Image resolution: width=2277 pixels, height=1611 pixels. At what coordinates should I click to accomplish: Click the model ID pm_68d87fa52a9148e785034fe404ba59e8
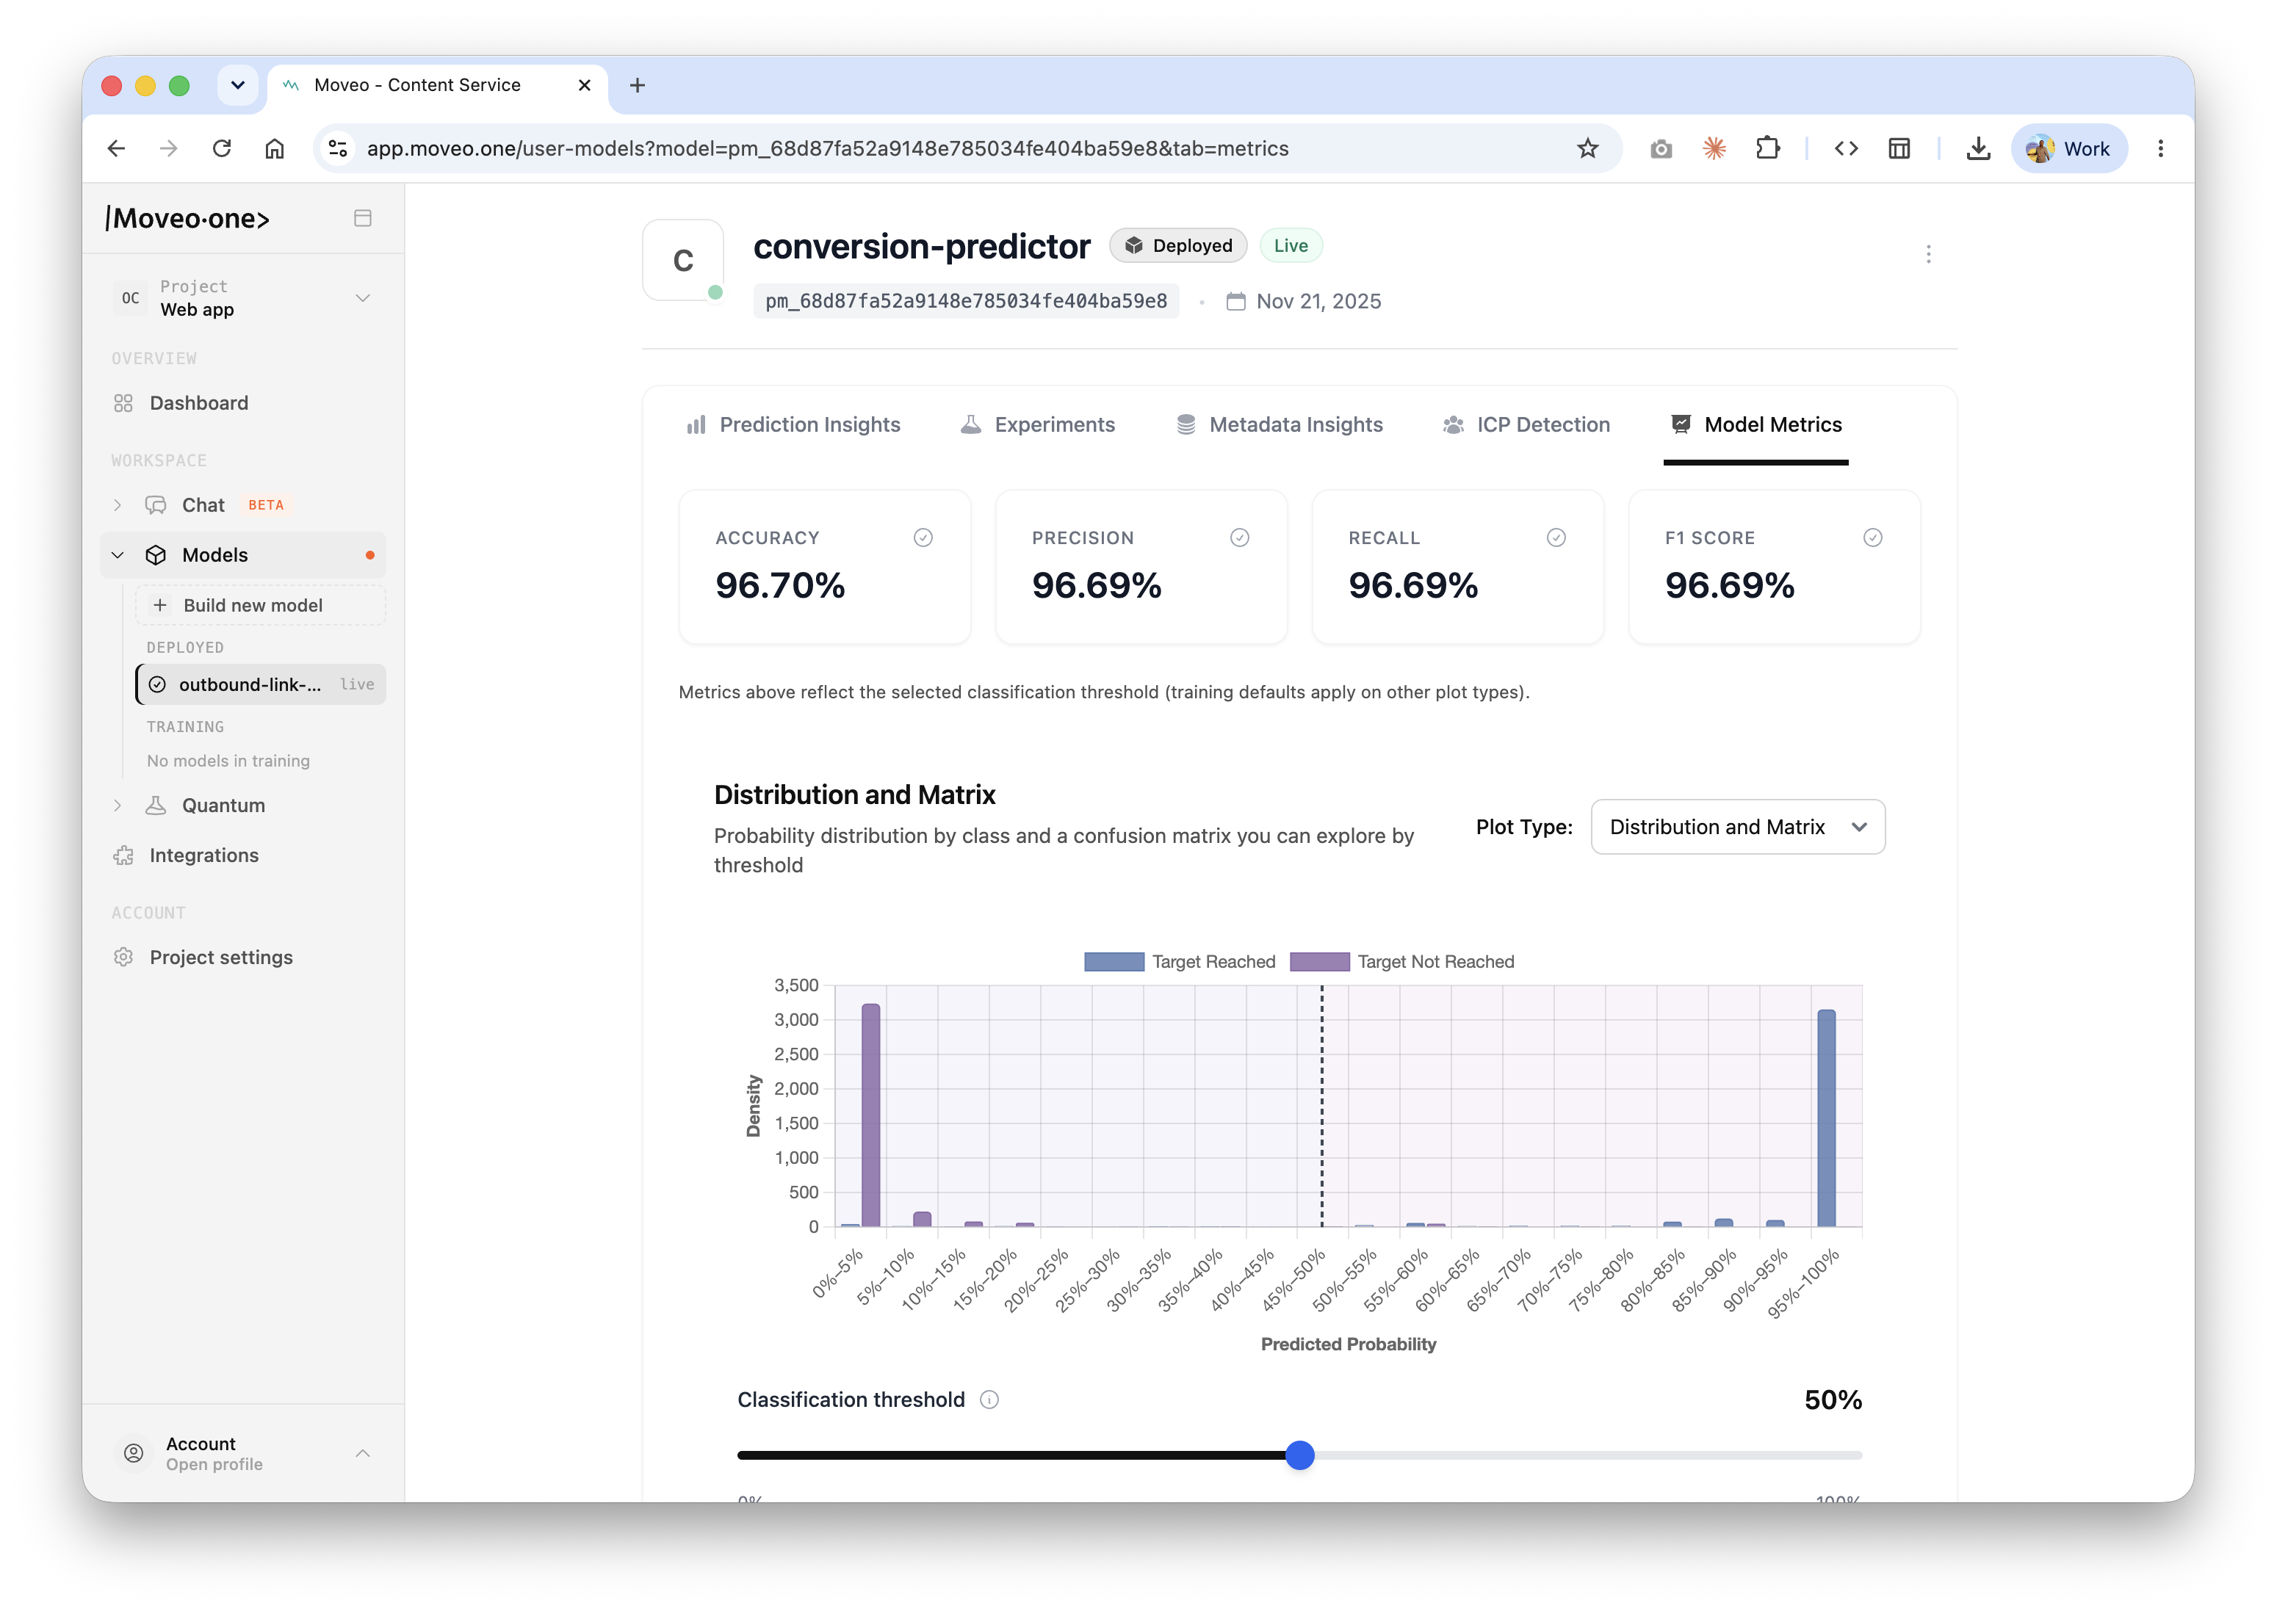pos(965,302)
